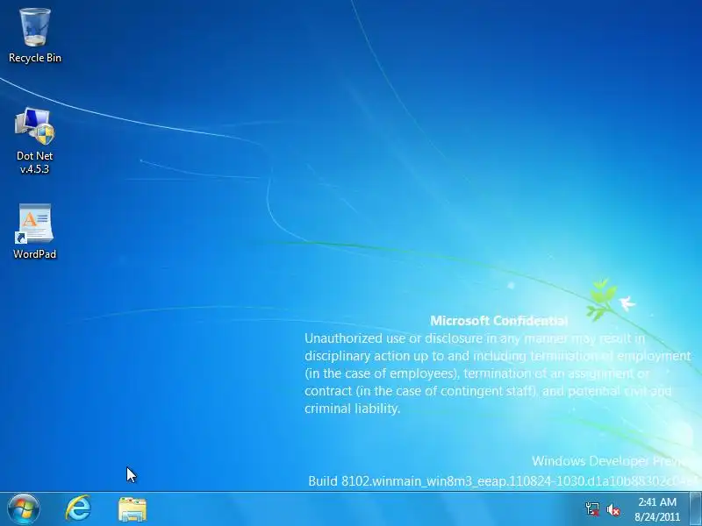Click the Recycle Bin label text

click(35, 58)
